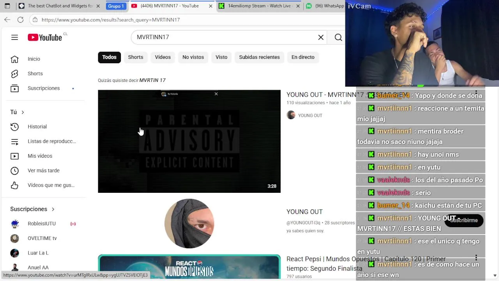Select the Shorts filter chip

pyautogui.click(x=136, y=57)
